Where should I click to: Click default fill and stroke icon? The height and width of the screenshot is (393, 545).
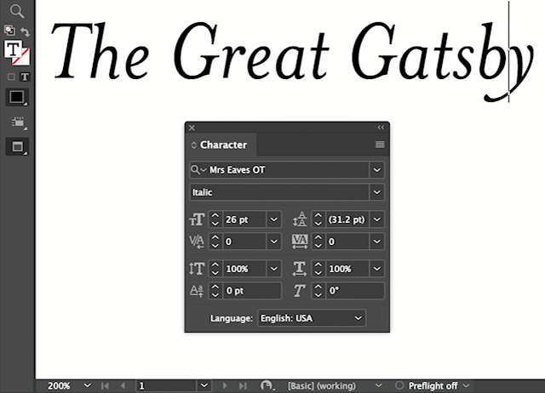click(9, 31)
